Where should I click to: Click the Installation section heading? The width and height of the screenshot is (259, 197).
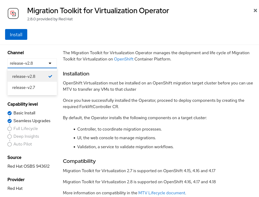pyautogui.click(x=76, y=74)
